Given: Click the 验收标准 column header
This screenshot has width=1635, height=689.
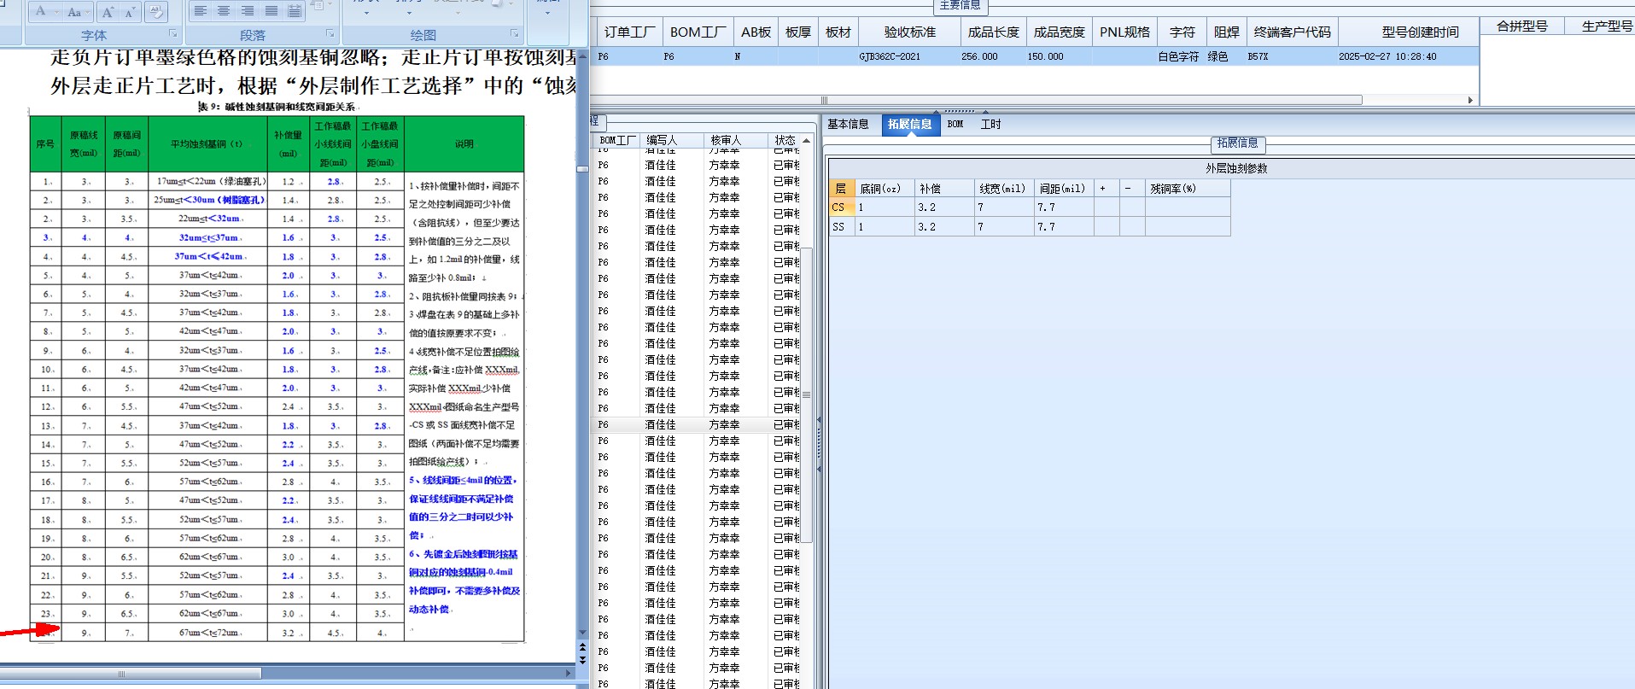Looking at the screenshot, I should pyautogui.click(x=910, y=32).
